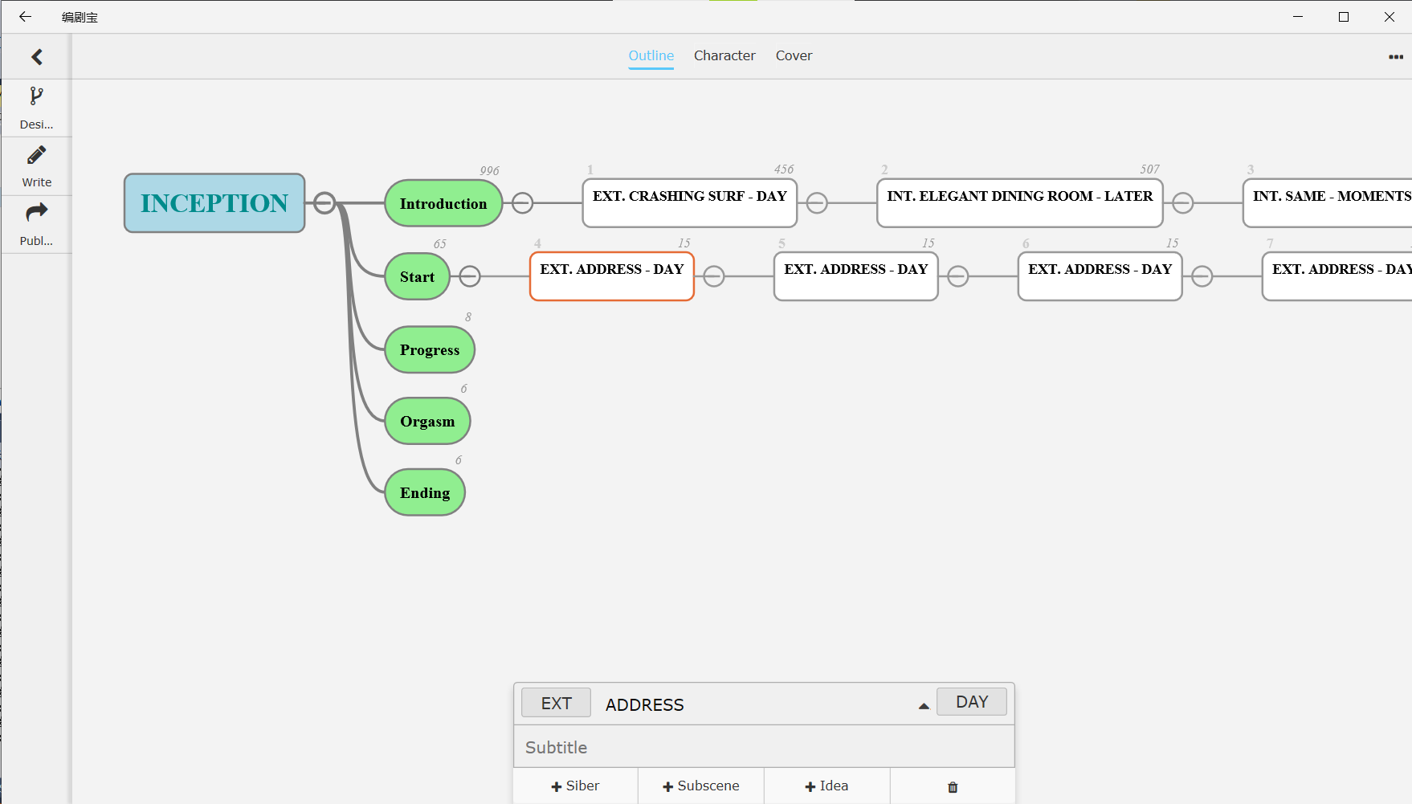
Task: Select scene 4 EXT. ADDRESS - DAY
Action: tap(612, 276)
